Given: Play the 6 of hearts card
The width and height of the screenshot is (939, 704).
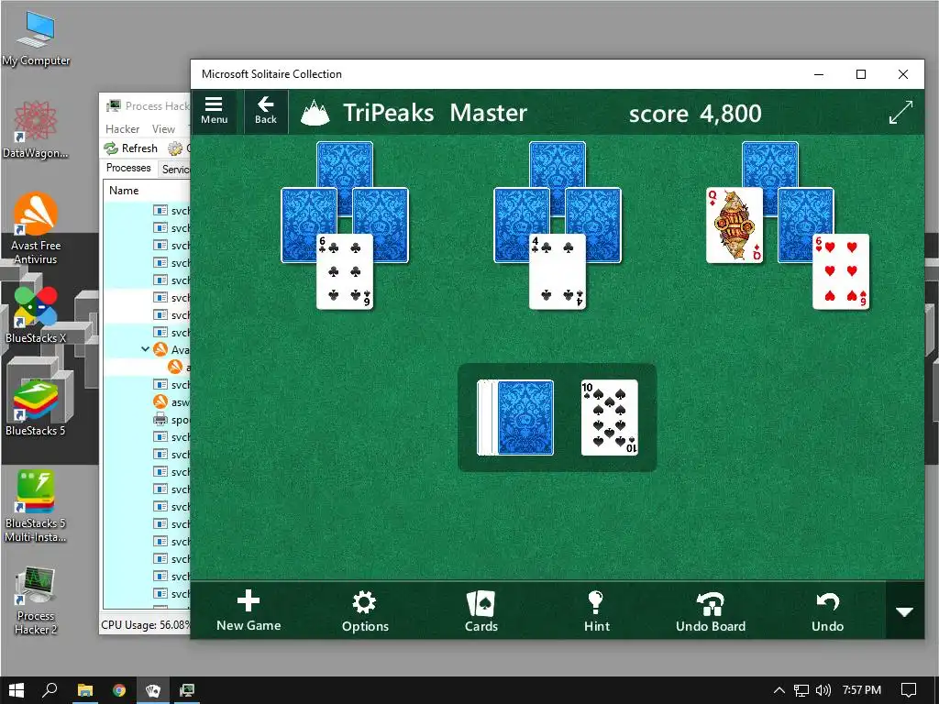Looking at the screenshot, I should (x=841, y=271).
